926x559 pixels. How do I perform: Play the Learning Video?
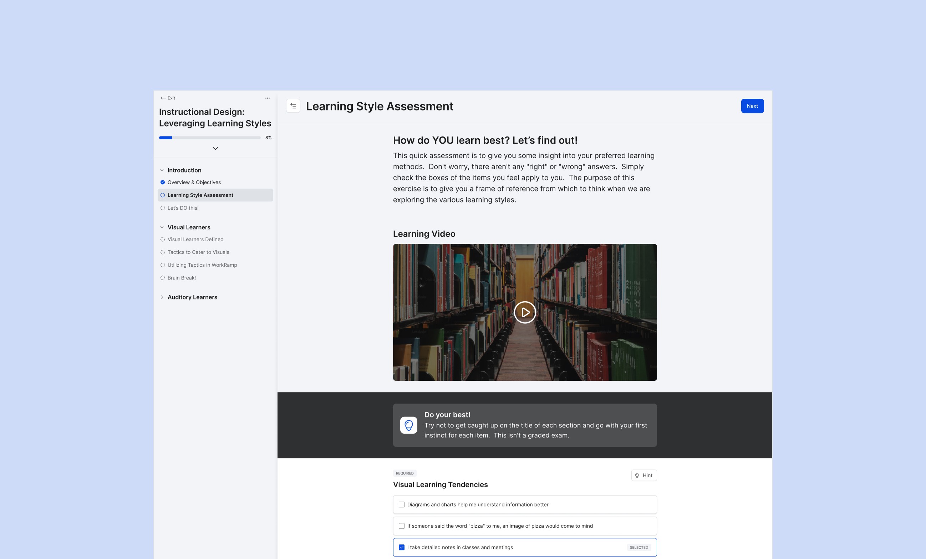tap(525, 312)
